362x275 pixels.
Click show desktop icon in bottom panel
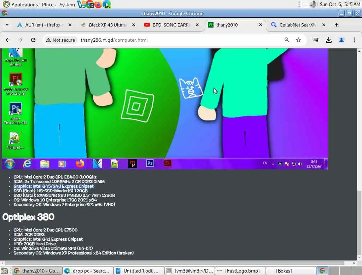coord(4,271)
